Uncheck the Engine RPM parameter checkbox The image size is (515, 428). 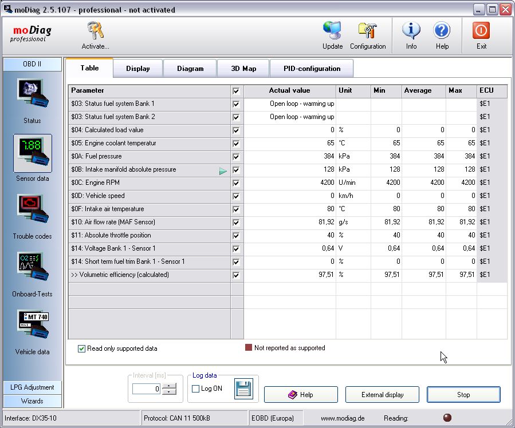236,183
